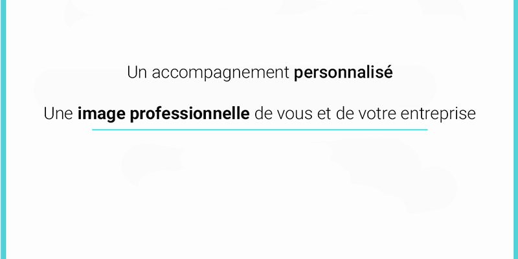Image resolution: width=518 pixels, height=259 pixels.
Task: Click the faint grey watermark shape at top right
Action: 443,8
